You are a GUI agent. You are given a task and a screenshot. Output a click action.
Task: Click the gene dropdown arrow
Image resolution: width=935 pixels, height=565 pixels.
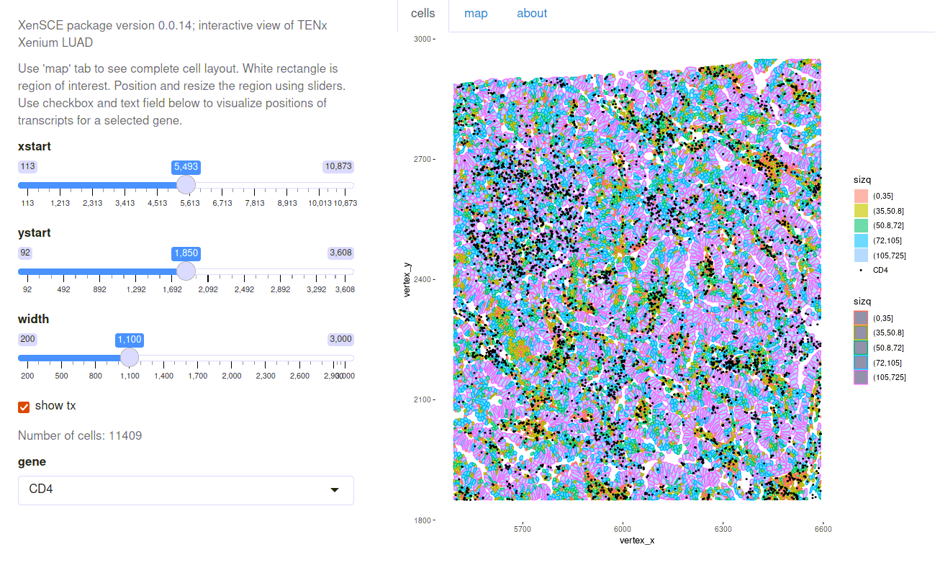pyautogui.click(x=334, y=490)
